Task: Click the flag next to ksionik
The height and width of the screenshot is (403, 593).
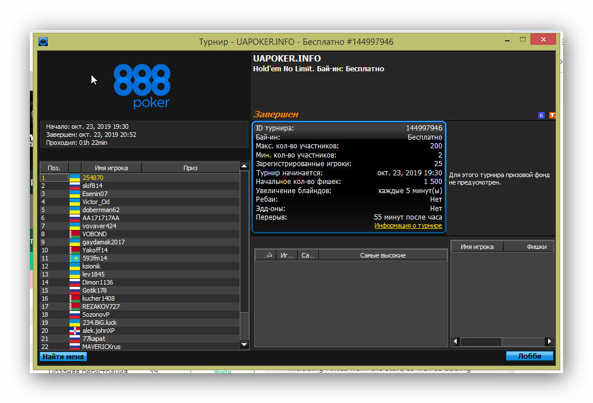Action: 75,267
